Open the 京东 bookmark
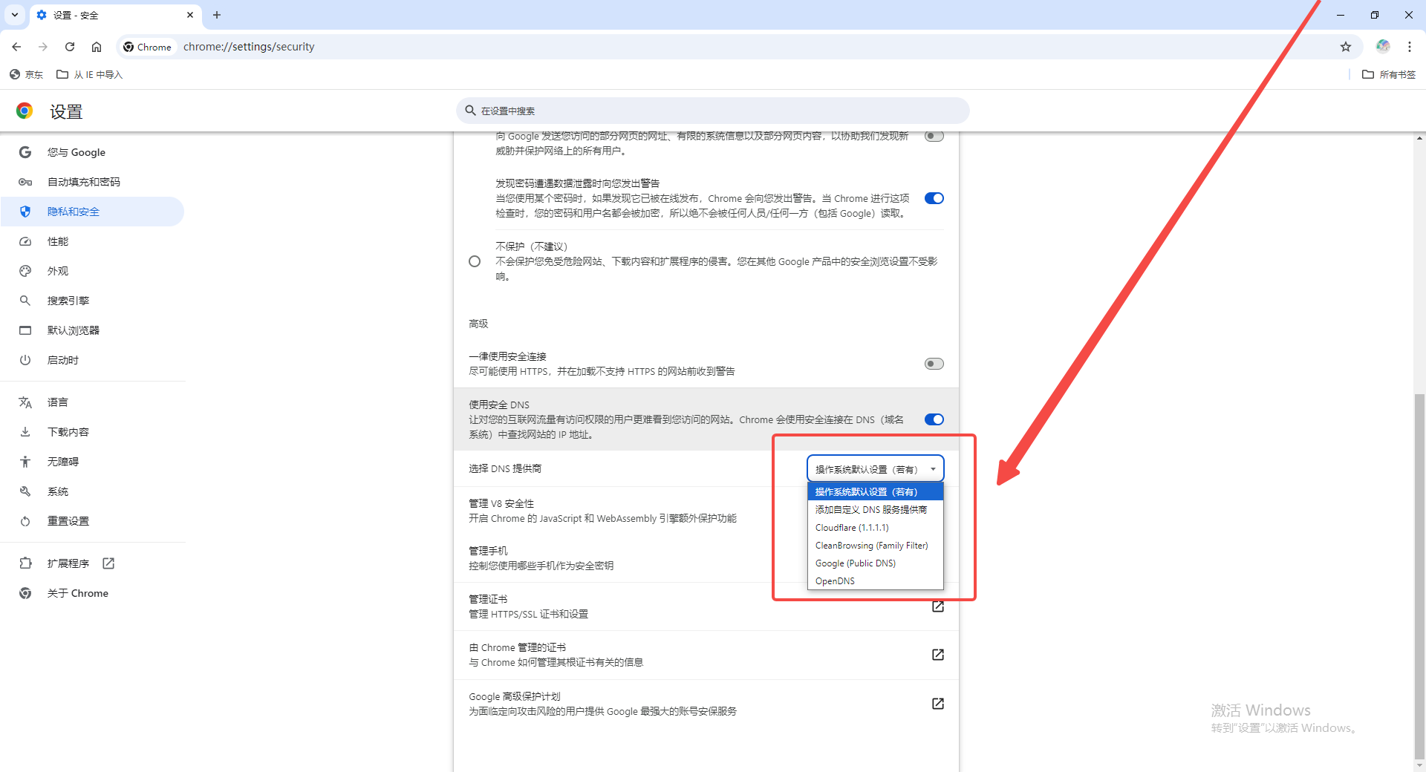This screenshot has width=1426, height=772. pos(26,74)
